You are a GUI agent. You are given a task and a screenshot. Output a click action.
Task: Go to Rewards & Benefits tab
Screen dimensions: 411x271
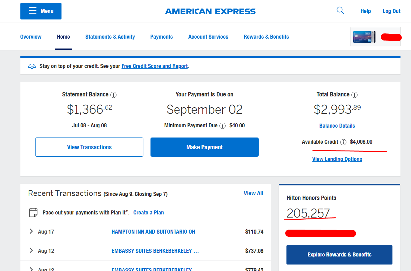[266, 37]
